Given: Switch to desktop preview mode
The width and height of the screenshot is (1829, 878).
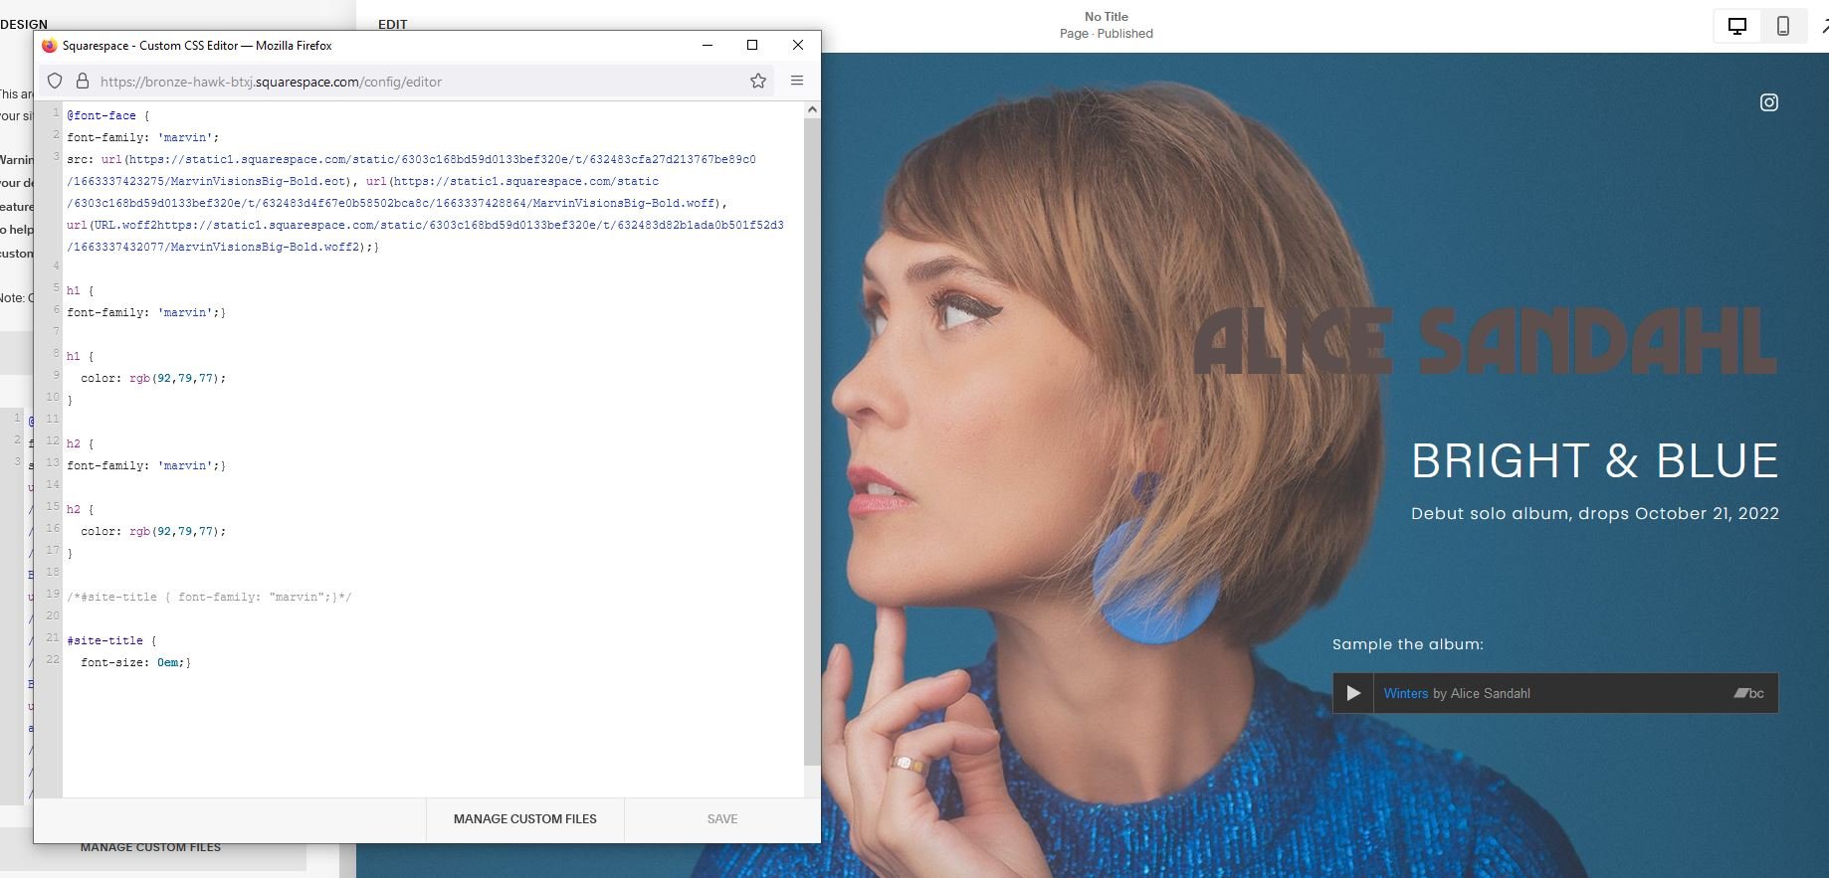Looking at the screenshot, I should (1737, 27).
